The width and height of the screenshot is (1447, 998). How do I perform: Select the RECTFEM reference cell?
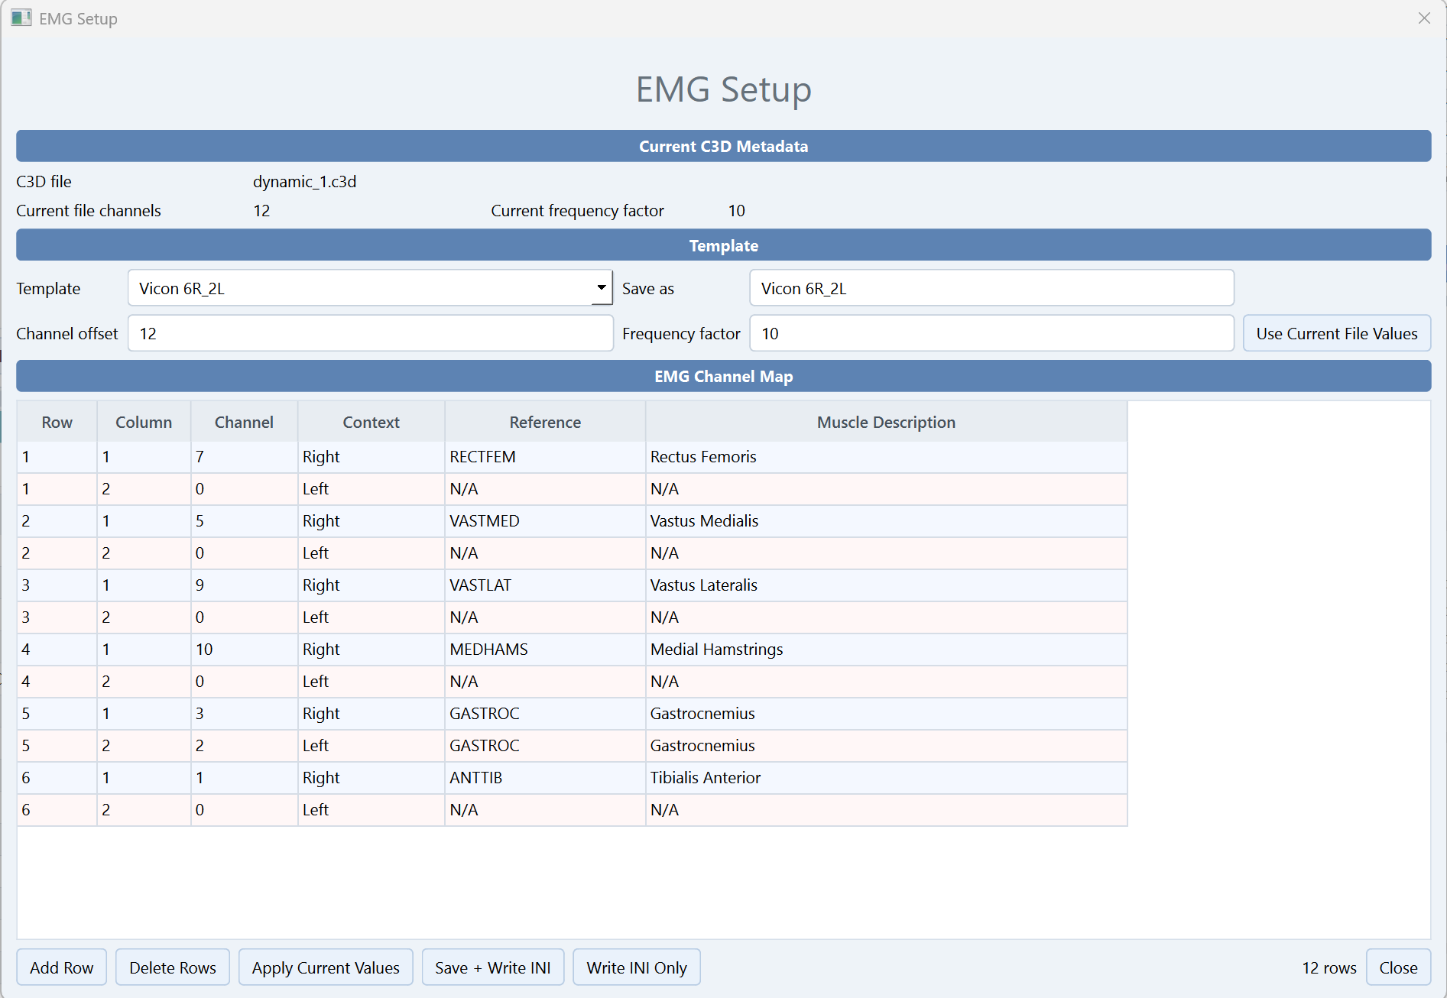[545, 457]
